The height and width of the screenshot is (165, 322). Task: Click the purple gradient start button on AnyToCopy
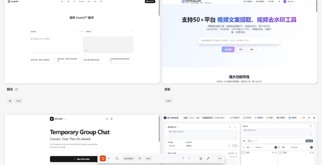(228, 49)
